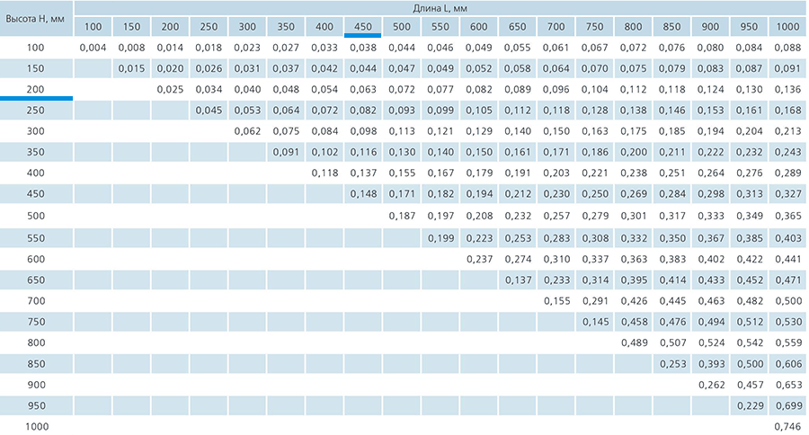The image size is (809, 435).
Task: Click the 1000 height row header
Action: (x=37, y=426)
